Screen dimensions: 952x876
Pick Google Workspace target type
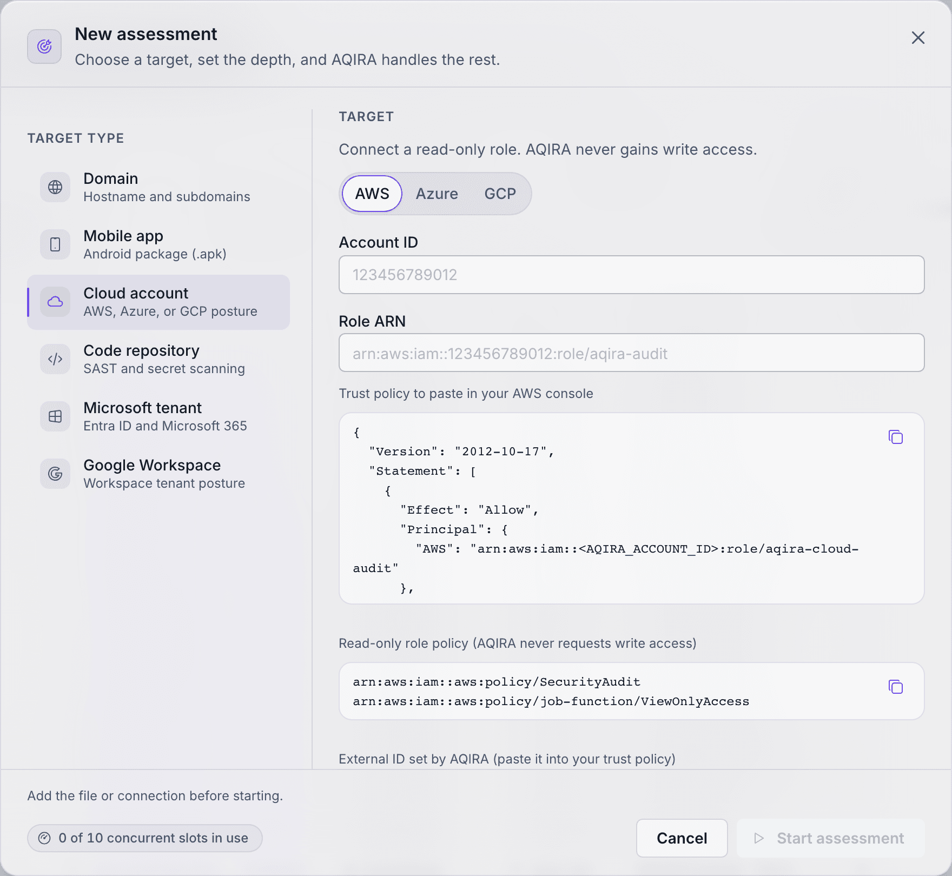click(x=158, y=474)
